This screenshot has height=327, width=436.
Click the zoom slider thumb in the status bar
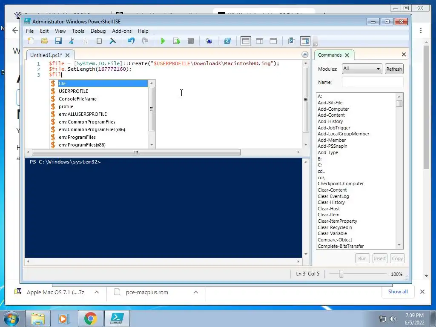[341, 274]
